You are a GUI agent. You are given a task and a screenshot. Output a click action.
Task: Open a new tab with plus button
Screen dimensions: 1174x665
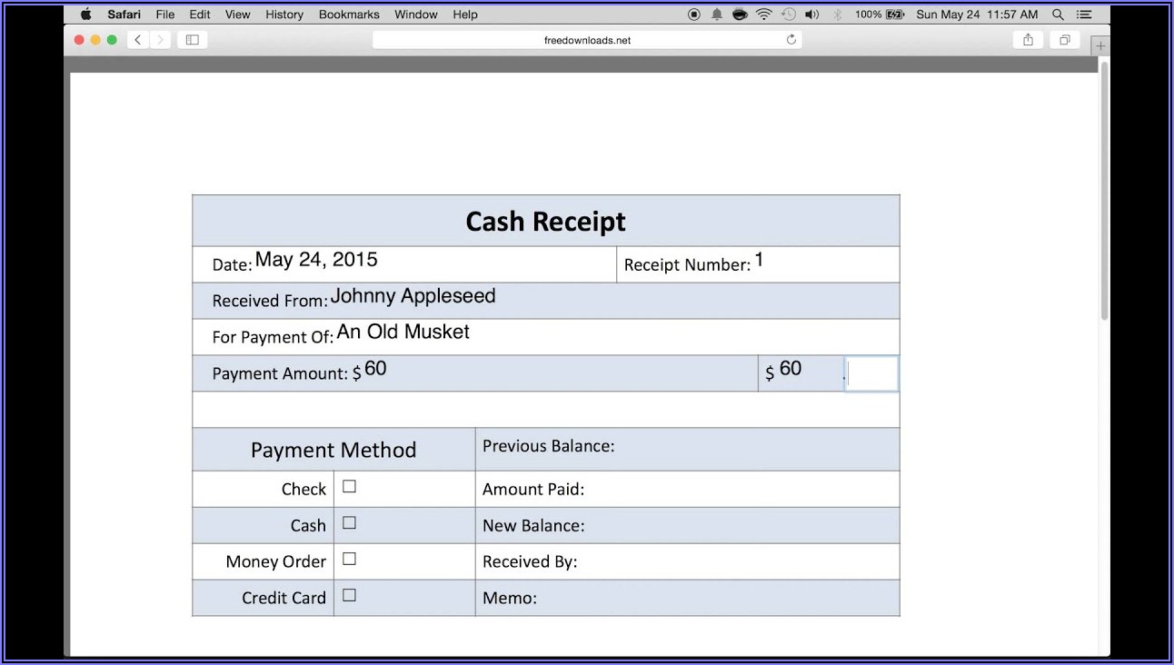[1100, 45]
